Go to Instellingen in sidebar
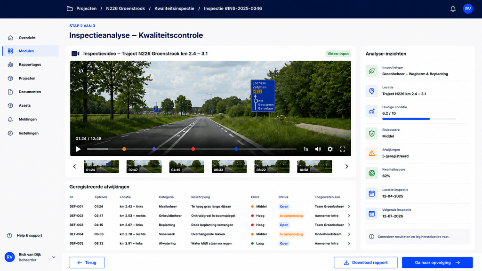The height and width of the screenshot is (271, 482). click(x=29, y=133)
